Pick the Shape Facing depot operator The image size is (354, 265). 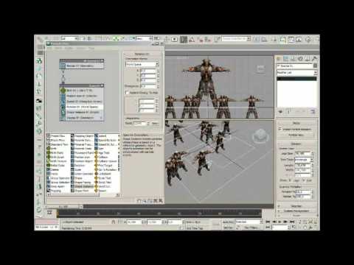click(x=82, y=183)
